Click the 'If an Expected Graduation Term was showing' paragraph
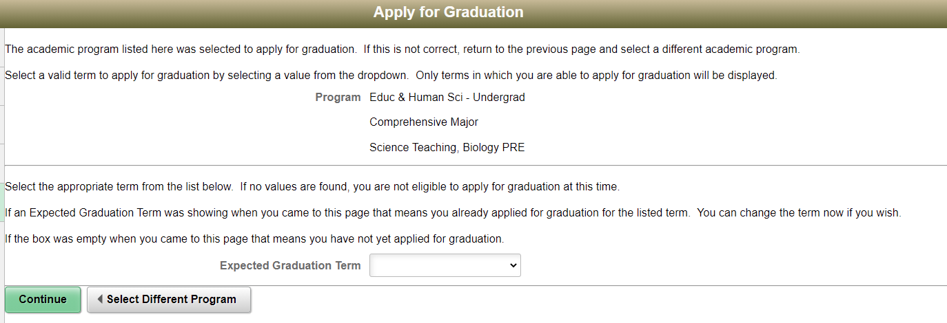Screen dimensions: 947x323 click(452, 213)
